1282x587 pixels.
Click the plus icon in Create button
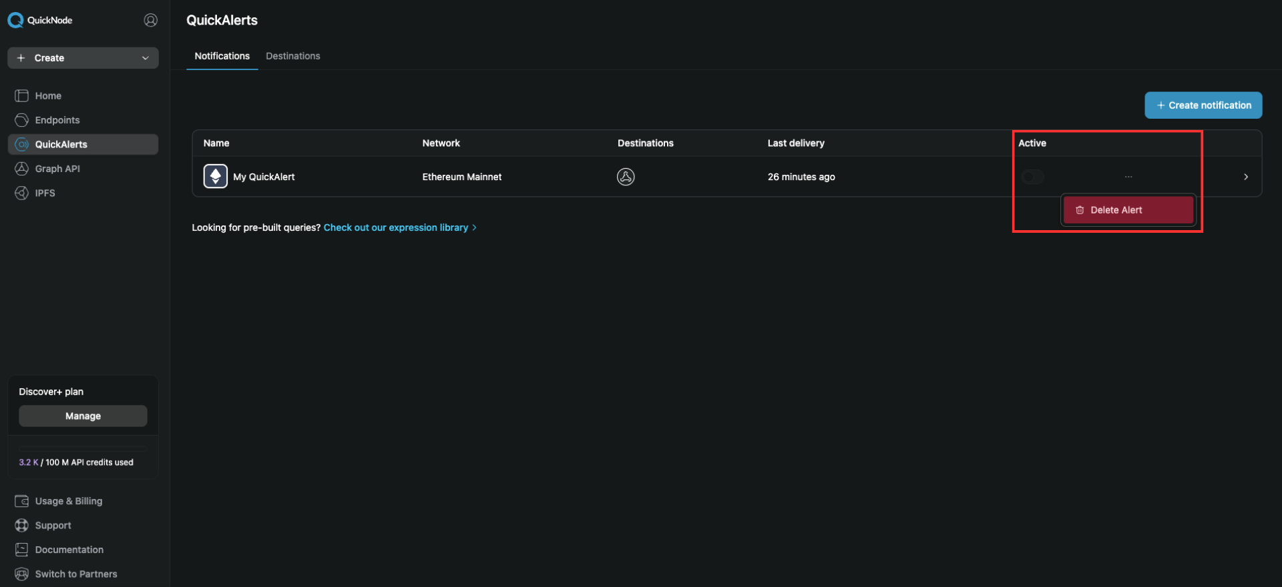click(21, 58)
